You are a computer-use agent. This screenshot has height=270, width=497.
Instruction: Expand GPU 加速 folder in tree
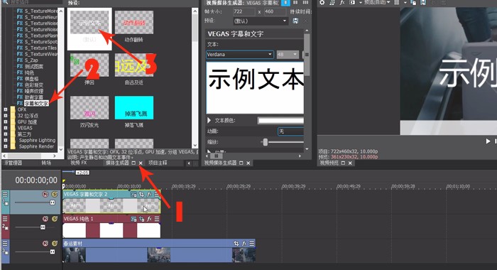click(6, 121)
